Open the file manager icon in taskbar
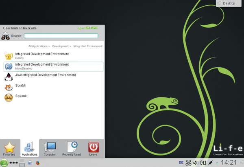Viewport: 244px width, 167px height. (30, 163)
